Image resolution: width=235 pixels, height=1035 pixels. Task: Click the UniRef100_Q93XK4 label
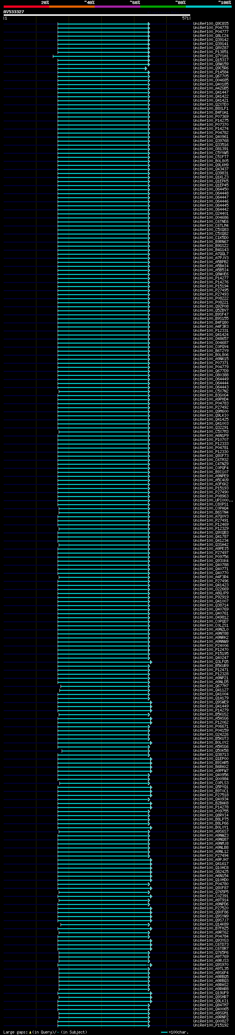coord(211,561)
